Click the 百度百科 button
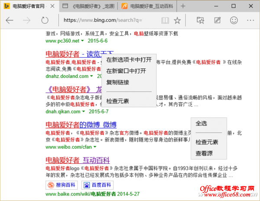The height and width of the screenshot is (201, 260). [x=93, y=185]
